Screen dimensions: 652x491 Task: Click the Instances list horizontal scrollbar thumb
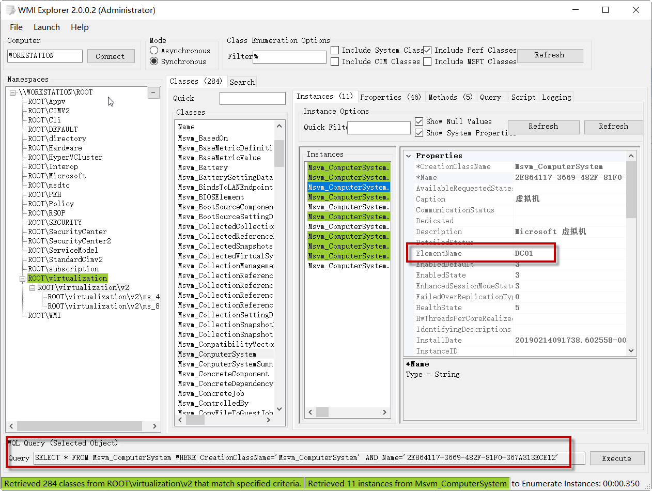(322, 412)
